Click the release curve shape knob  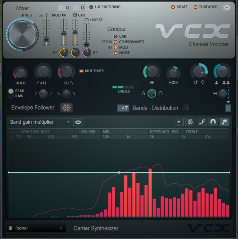pos(66,93)
